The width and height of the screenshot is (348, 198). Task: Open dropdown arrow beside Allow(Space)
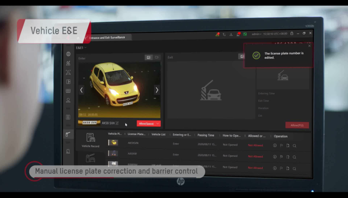[x=158, y=124]
